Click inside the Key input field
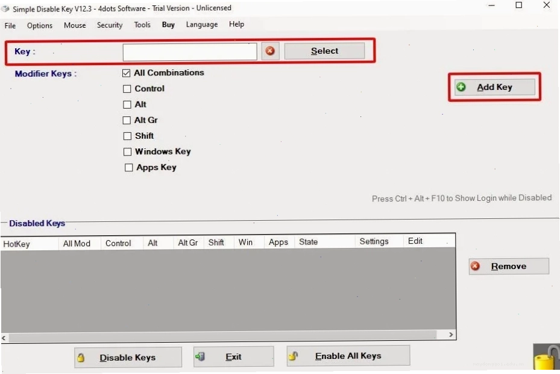 coord(190,52)
